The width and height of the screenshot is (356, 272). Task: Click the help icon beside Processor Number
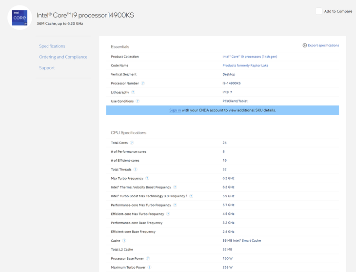143,84
